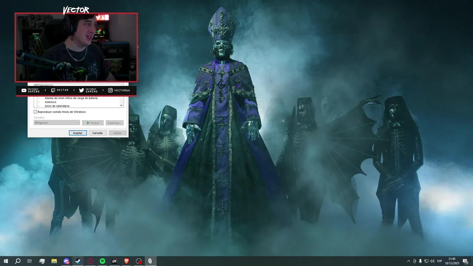
Task: Click events list scroll-down arrow
Action: click(122, 105)
